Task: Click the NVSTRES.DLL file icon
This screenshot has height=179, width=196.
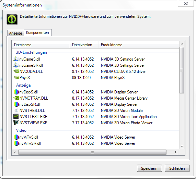Action: [x=16, y=111]
